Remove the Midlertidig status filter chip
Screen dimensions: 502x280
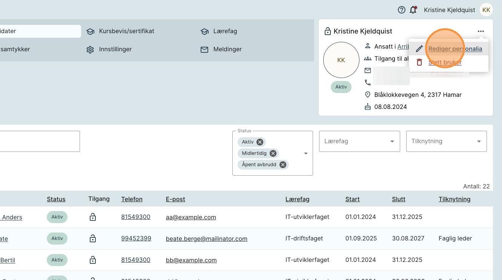(x=273, y=153)
